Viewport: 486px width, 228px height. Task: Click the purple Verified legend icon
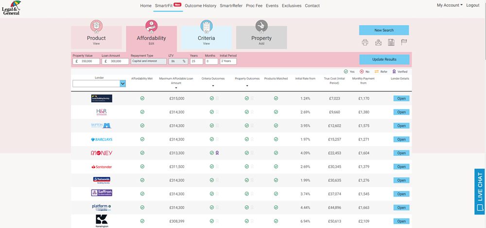[x=394, y=71]
